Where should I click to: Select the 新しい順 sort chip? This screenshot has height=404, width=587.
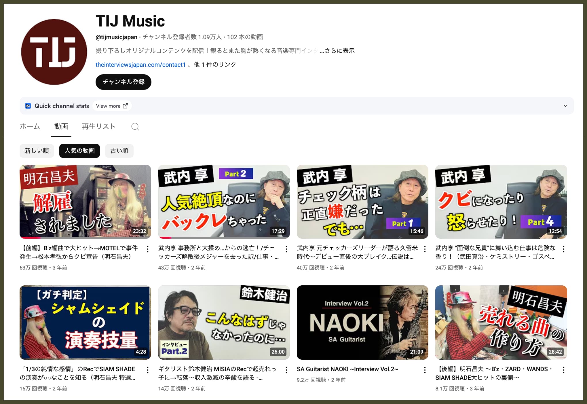point(37,151)
